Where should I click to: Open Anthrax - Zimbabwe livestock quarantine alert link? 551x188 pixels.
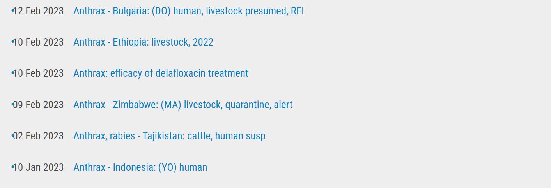(x=183, y=105)
